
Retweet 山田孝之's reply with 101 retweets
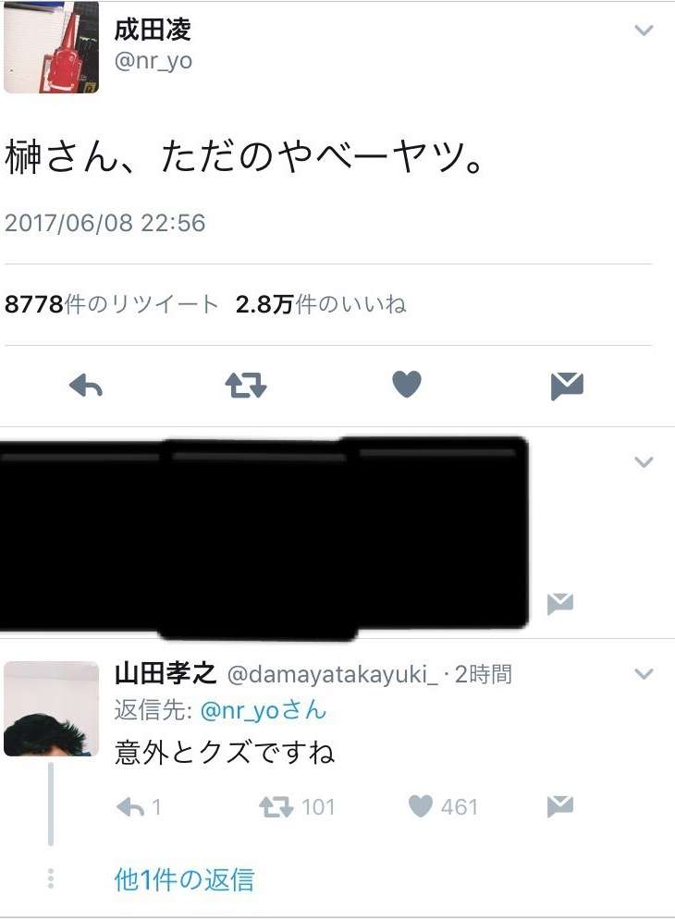[x=297, y=807]
